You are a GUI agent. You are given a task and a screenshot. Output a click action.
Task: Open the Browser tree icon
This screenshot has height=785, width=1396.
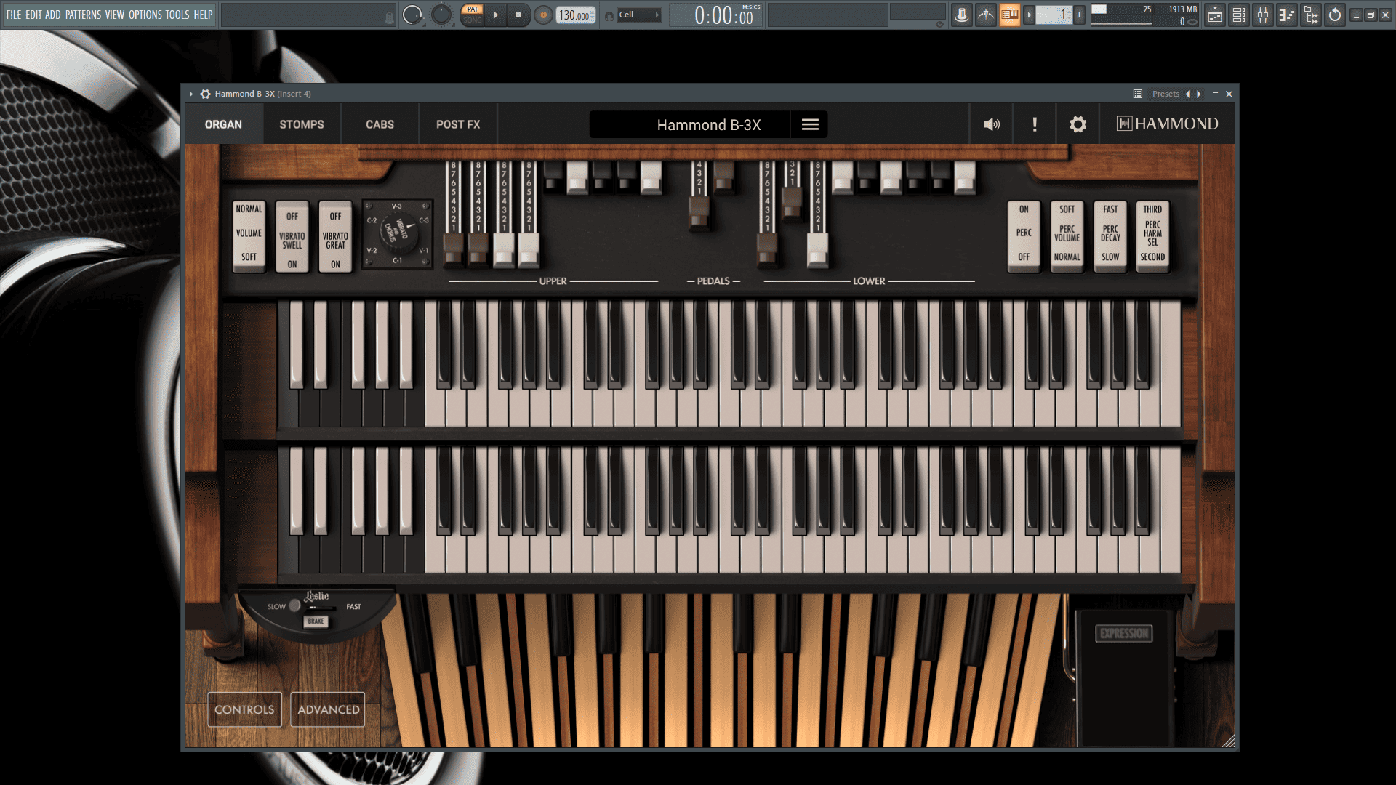coord(1311,15)
